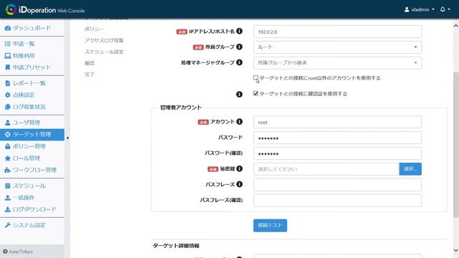
Task: Click the アカウント field containing root
Action: pos(337,122)
